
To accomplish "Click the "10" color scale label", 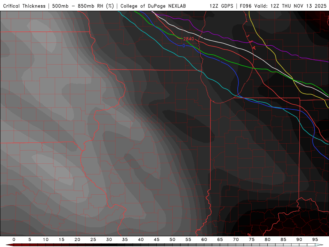I will click(x=46, y=240).
